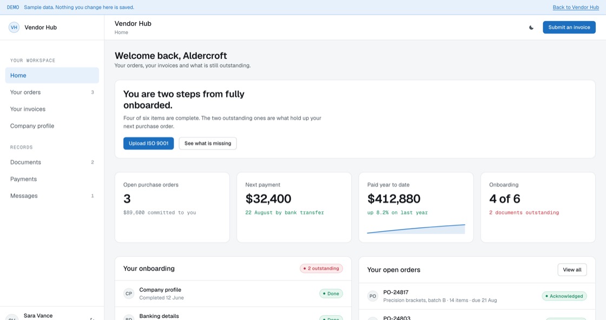Upload ISO 9001 certificate
606x320 pixels.
(x=148, y=143)
